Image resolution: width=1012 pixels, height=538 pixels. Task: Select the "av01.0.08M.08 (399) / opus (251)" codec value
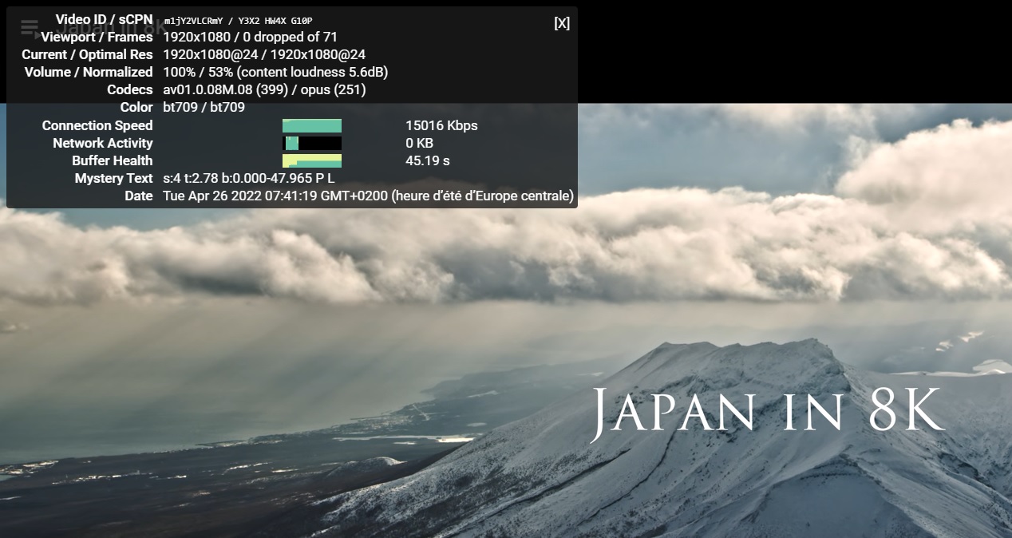pyautogui.click(x=264, y=89)
